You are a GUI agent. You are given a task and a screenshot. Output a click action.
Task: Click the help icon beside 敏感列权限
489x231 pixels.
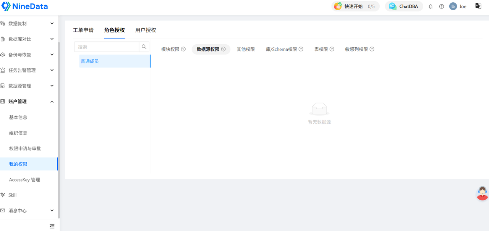[372, 49]
